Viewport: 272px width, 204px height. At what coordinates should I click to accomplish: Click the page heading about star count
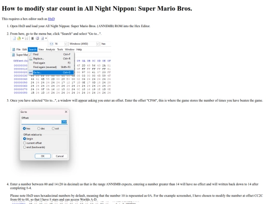97,9
